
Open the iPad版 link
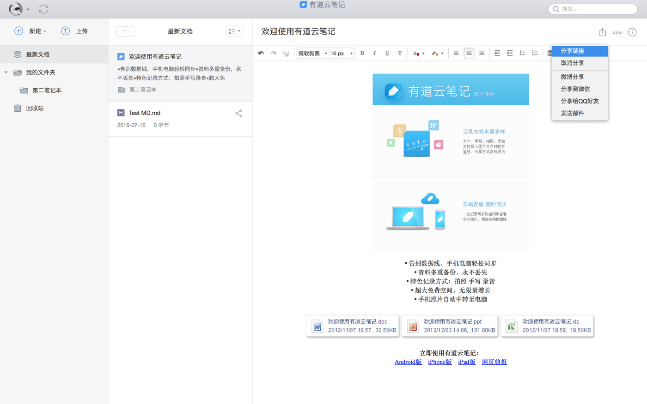click(467, 362)
